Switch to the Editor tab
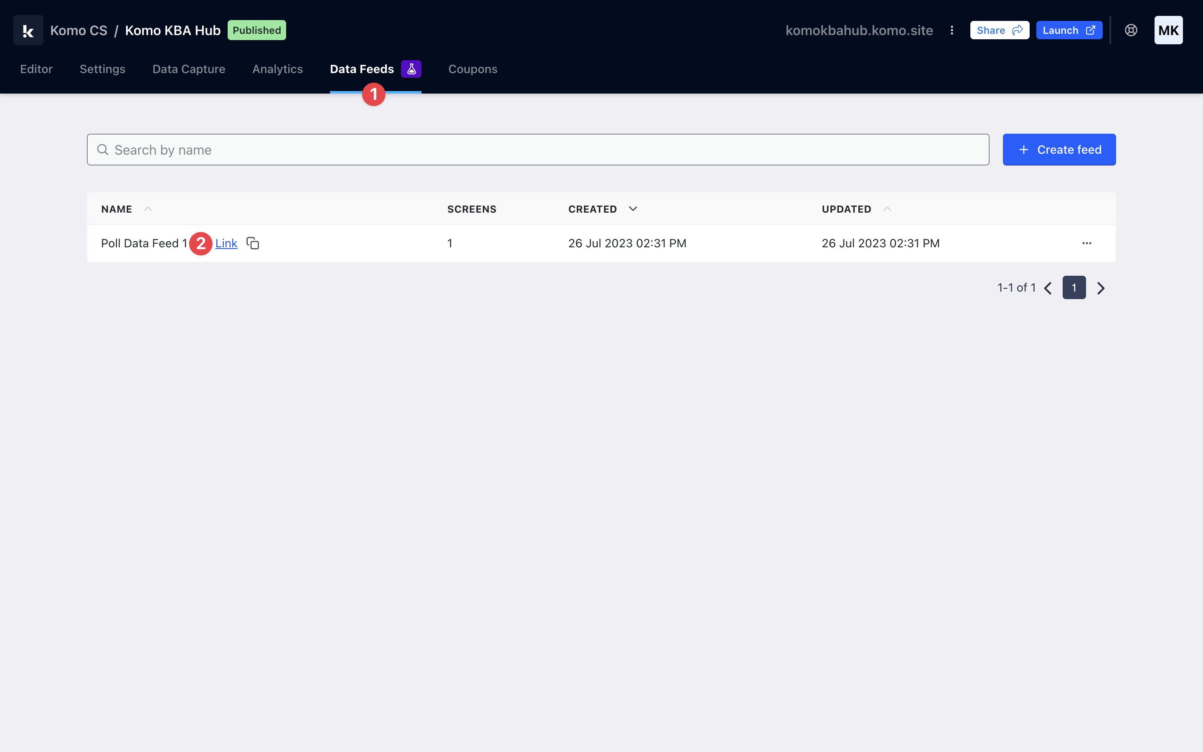The height and width of the screenshot is (752, 1203). 36,69
